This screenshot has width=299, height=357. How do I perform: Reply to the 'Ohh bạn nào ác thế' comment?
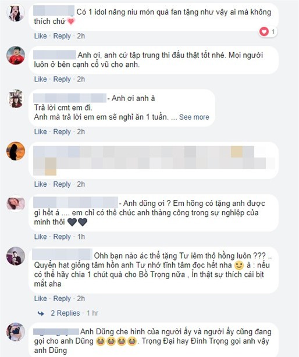[x=62, y=299]
